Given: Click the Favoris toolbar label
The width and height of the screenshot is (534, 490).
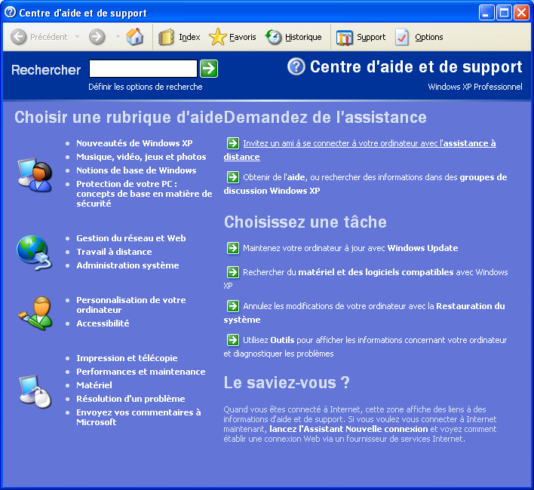Looking at the screenshot, I should pyautogui.click(x=242, y=37).
